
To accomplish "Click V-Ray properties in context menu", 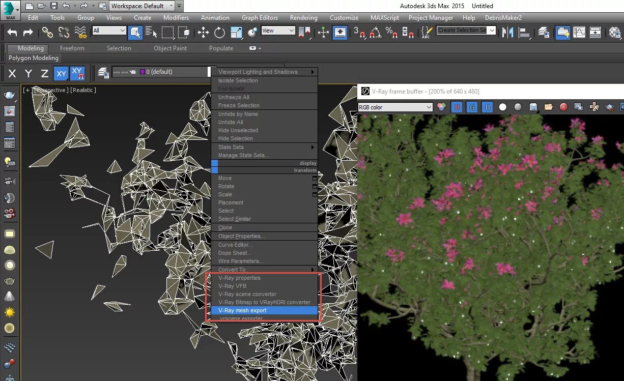I will pos(264,278).
